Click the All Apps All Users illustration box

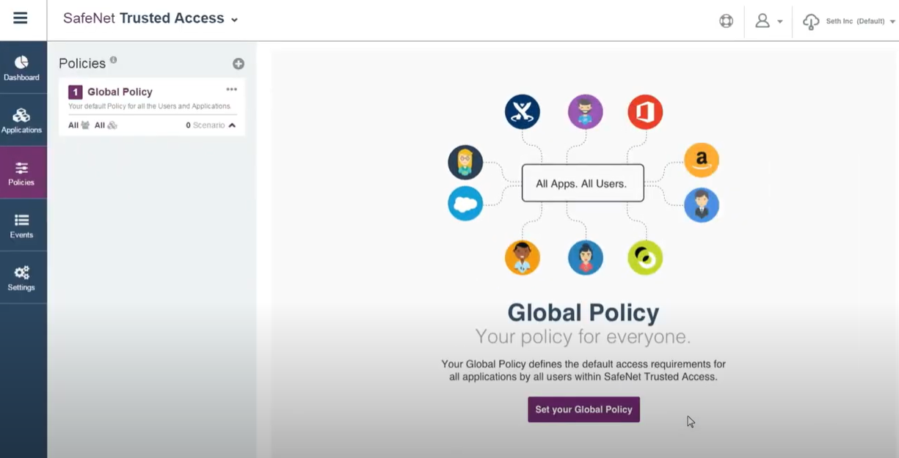583,183
